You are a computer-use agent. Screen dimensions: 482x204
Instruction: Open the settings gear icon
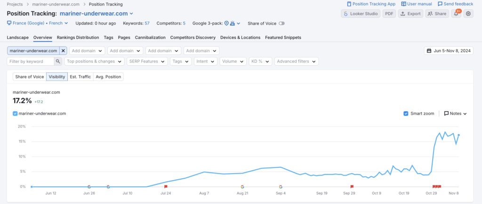pos(468,14)
